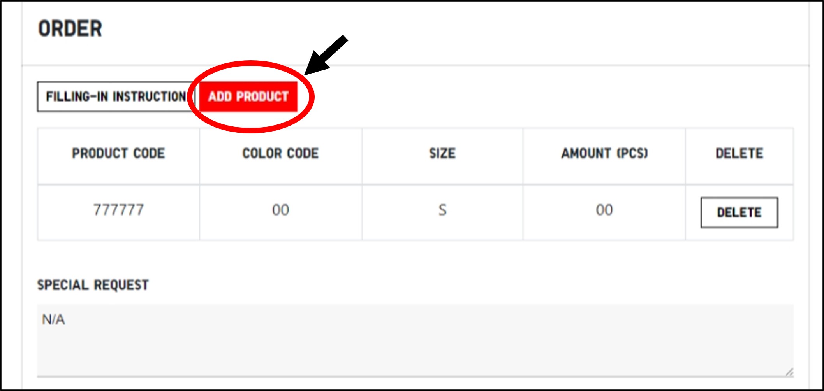Click the COLOR CODE column header
824x391 pixels.
pos(280,154)
